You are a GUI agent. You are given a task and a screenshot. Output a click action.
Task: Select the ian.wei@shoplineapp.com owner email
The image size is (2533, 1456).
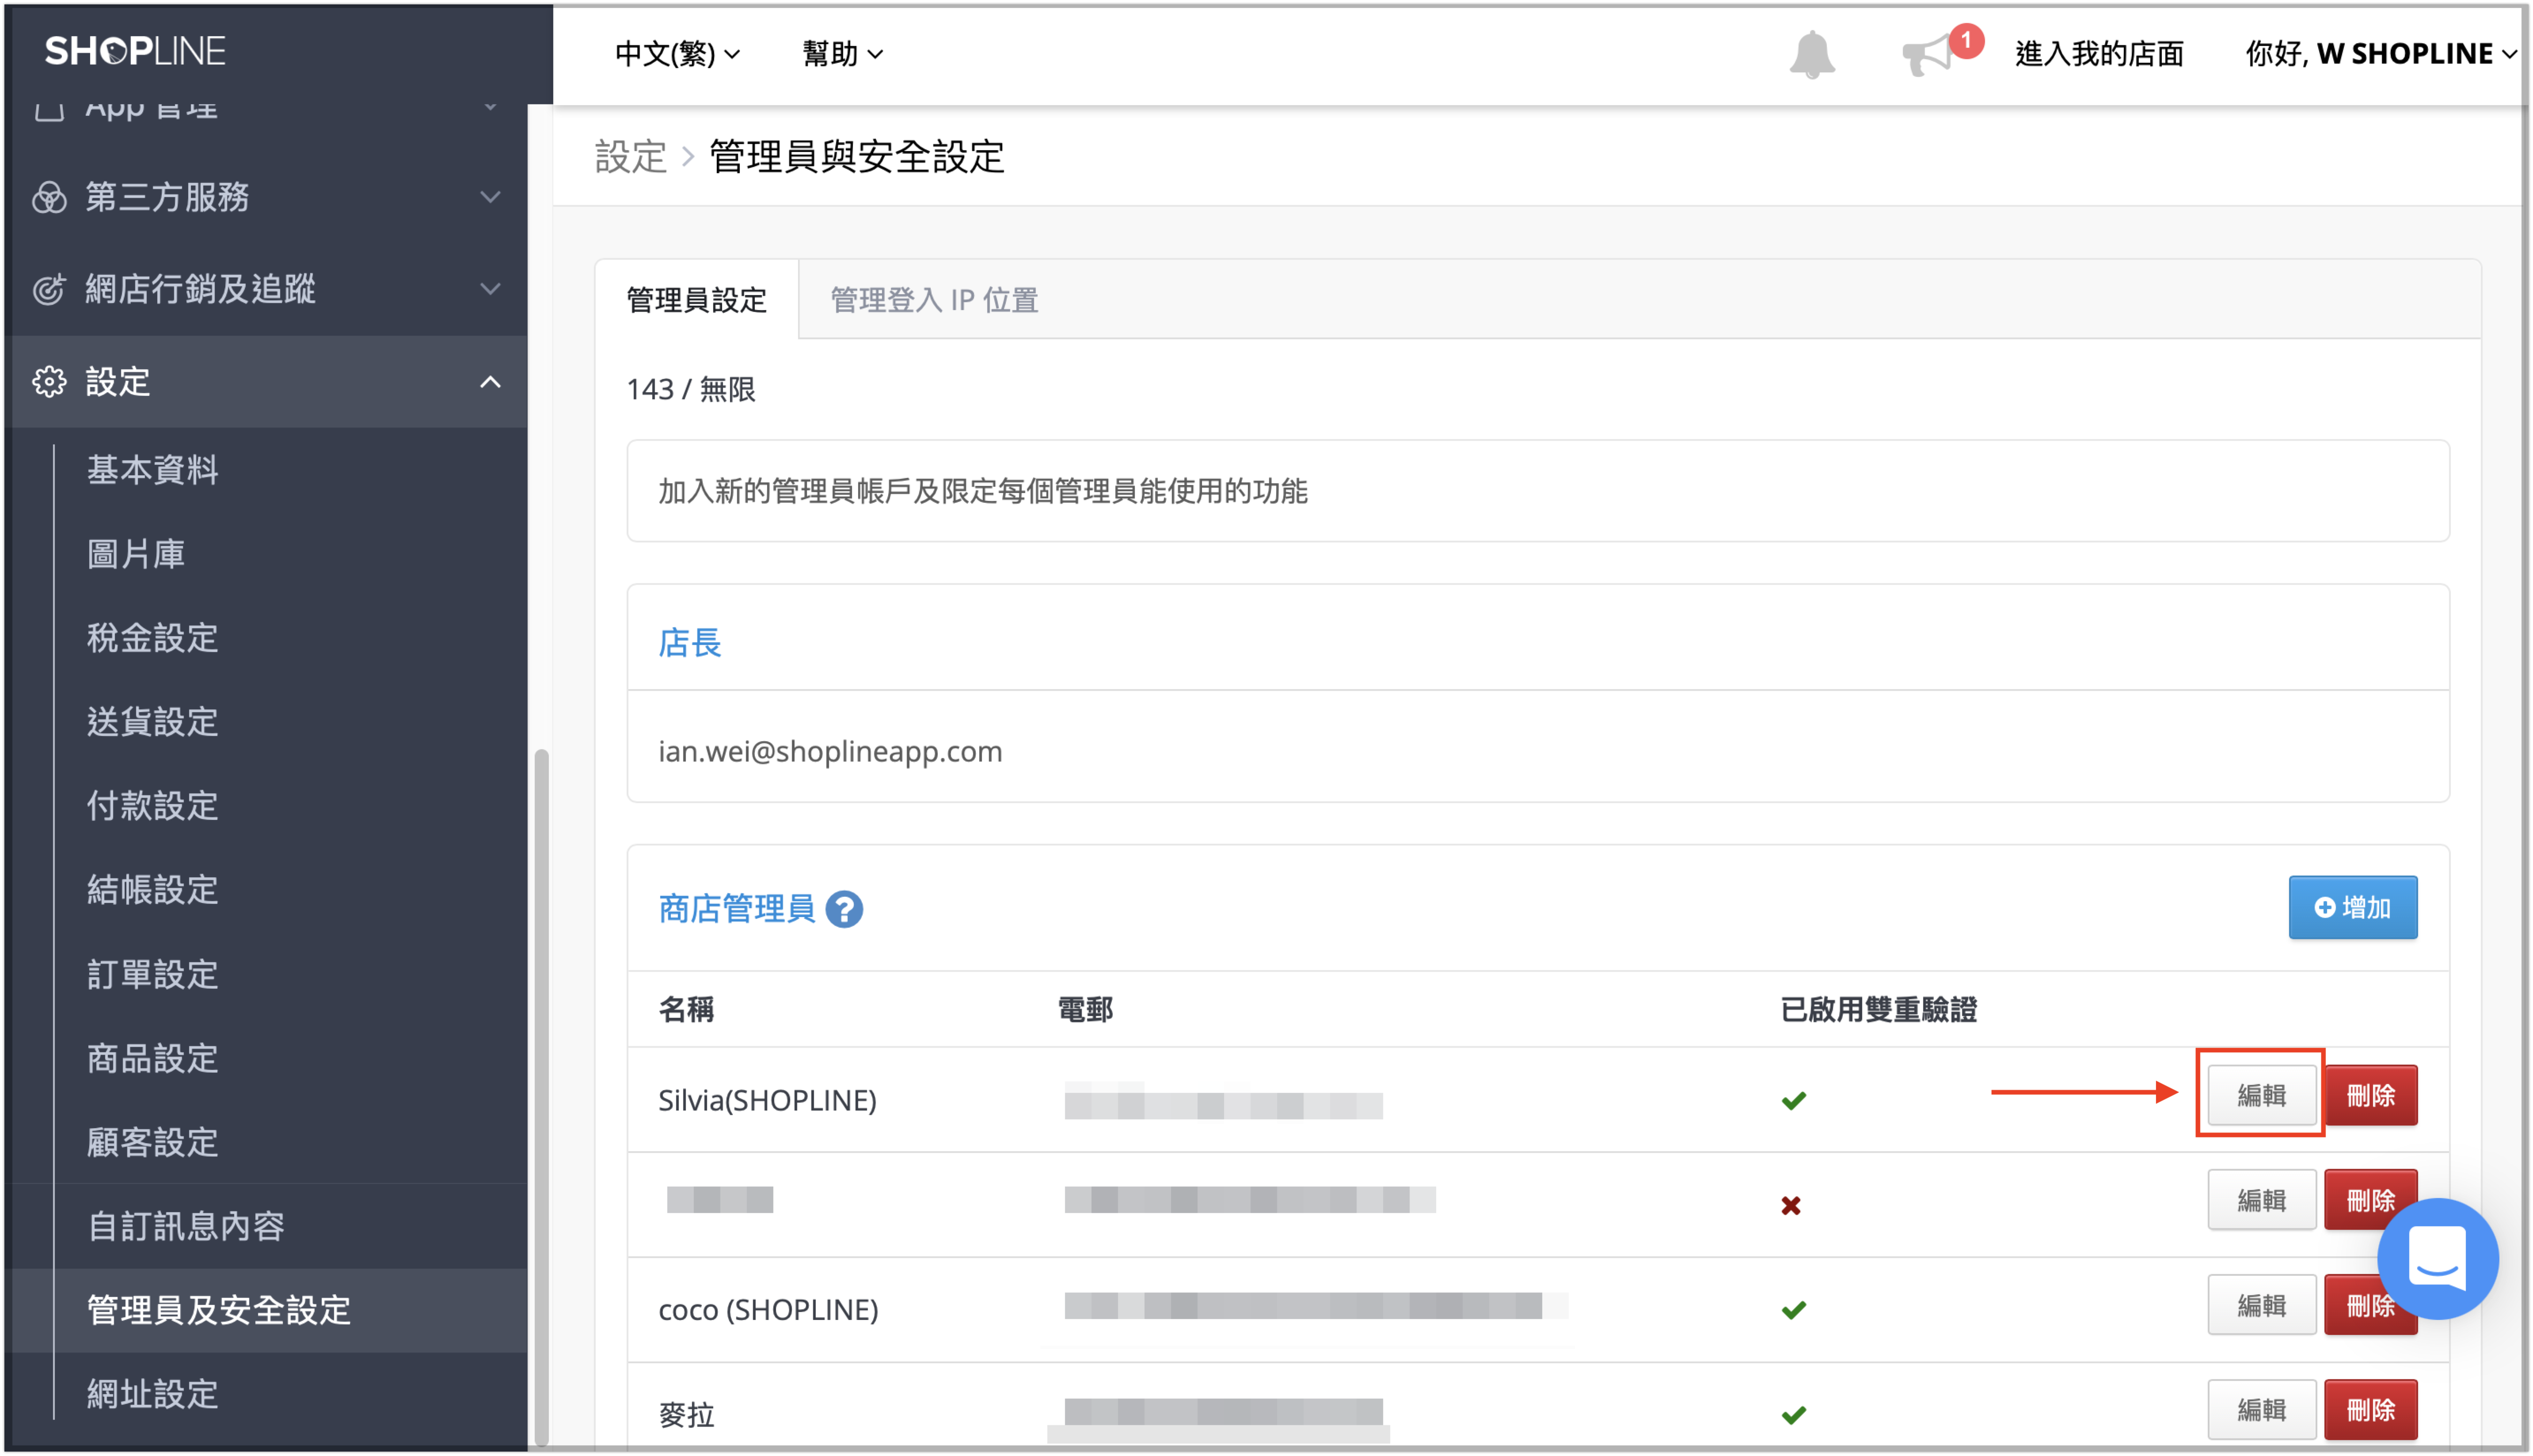[x=829, y=751]
